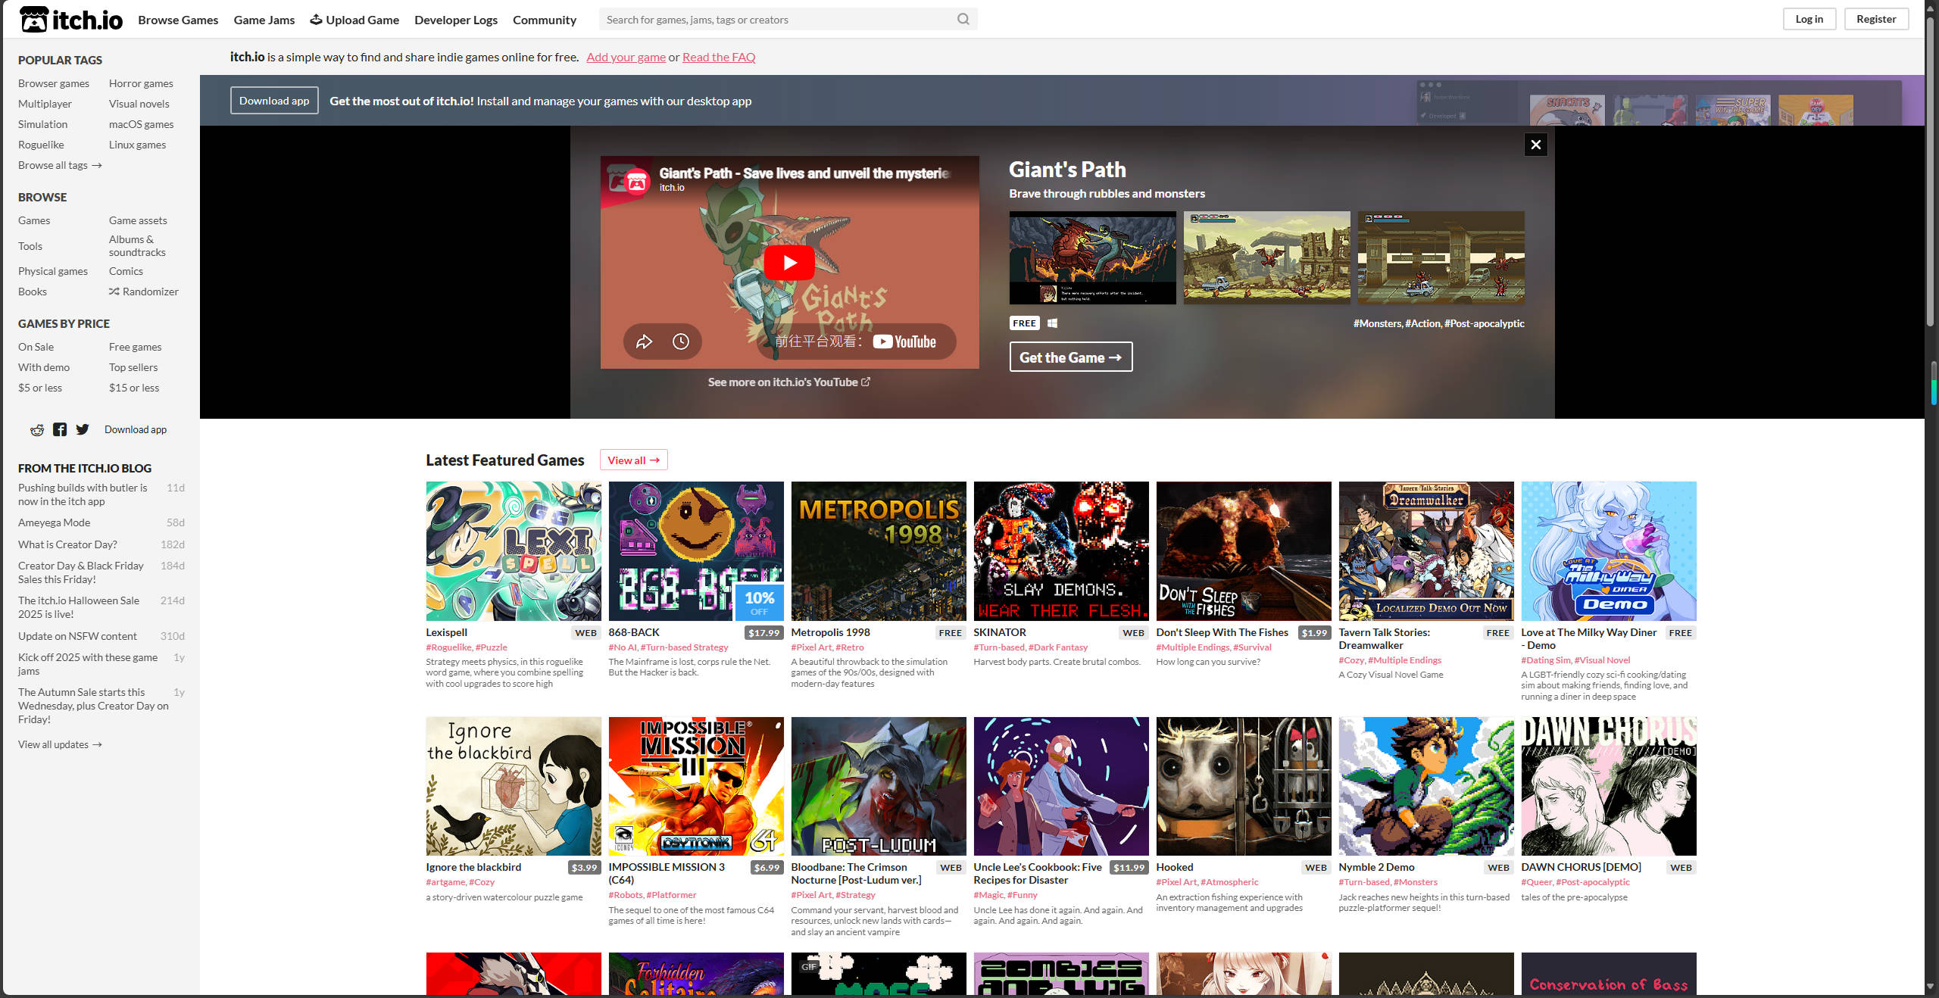Image resolution: width=1939 pixels, height=998 pixels.
Task: Click Get the Game button
Action: [1071, 357]
